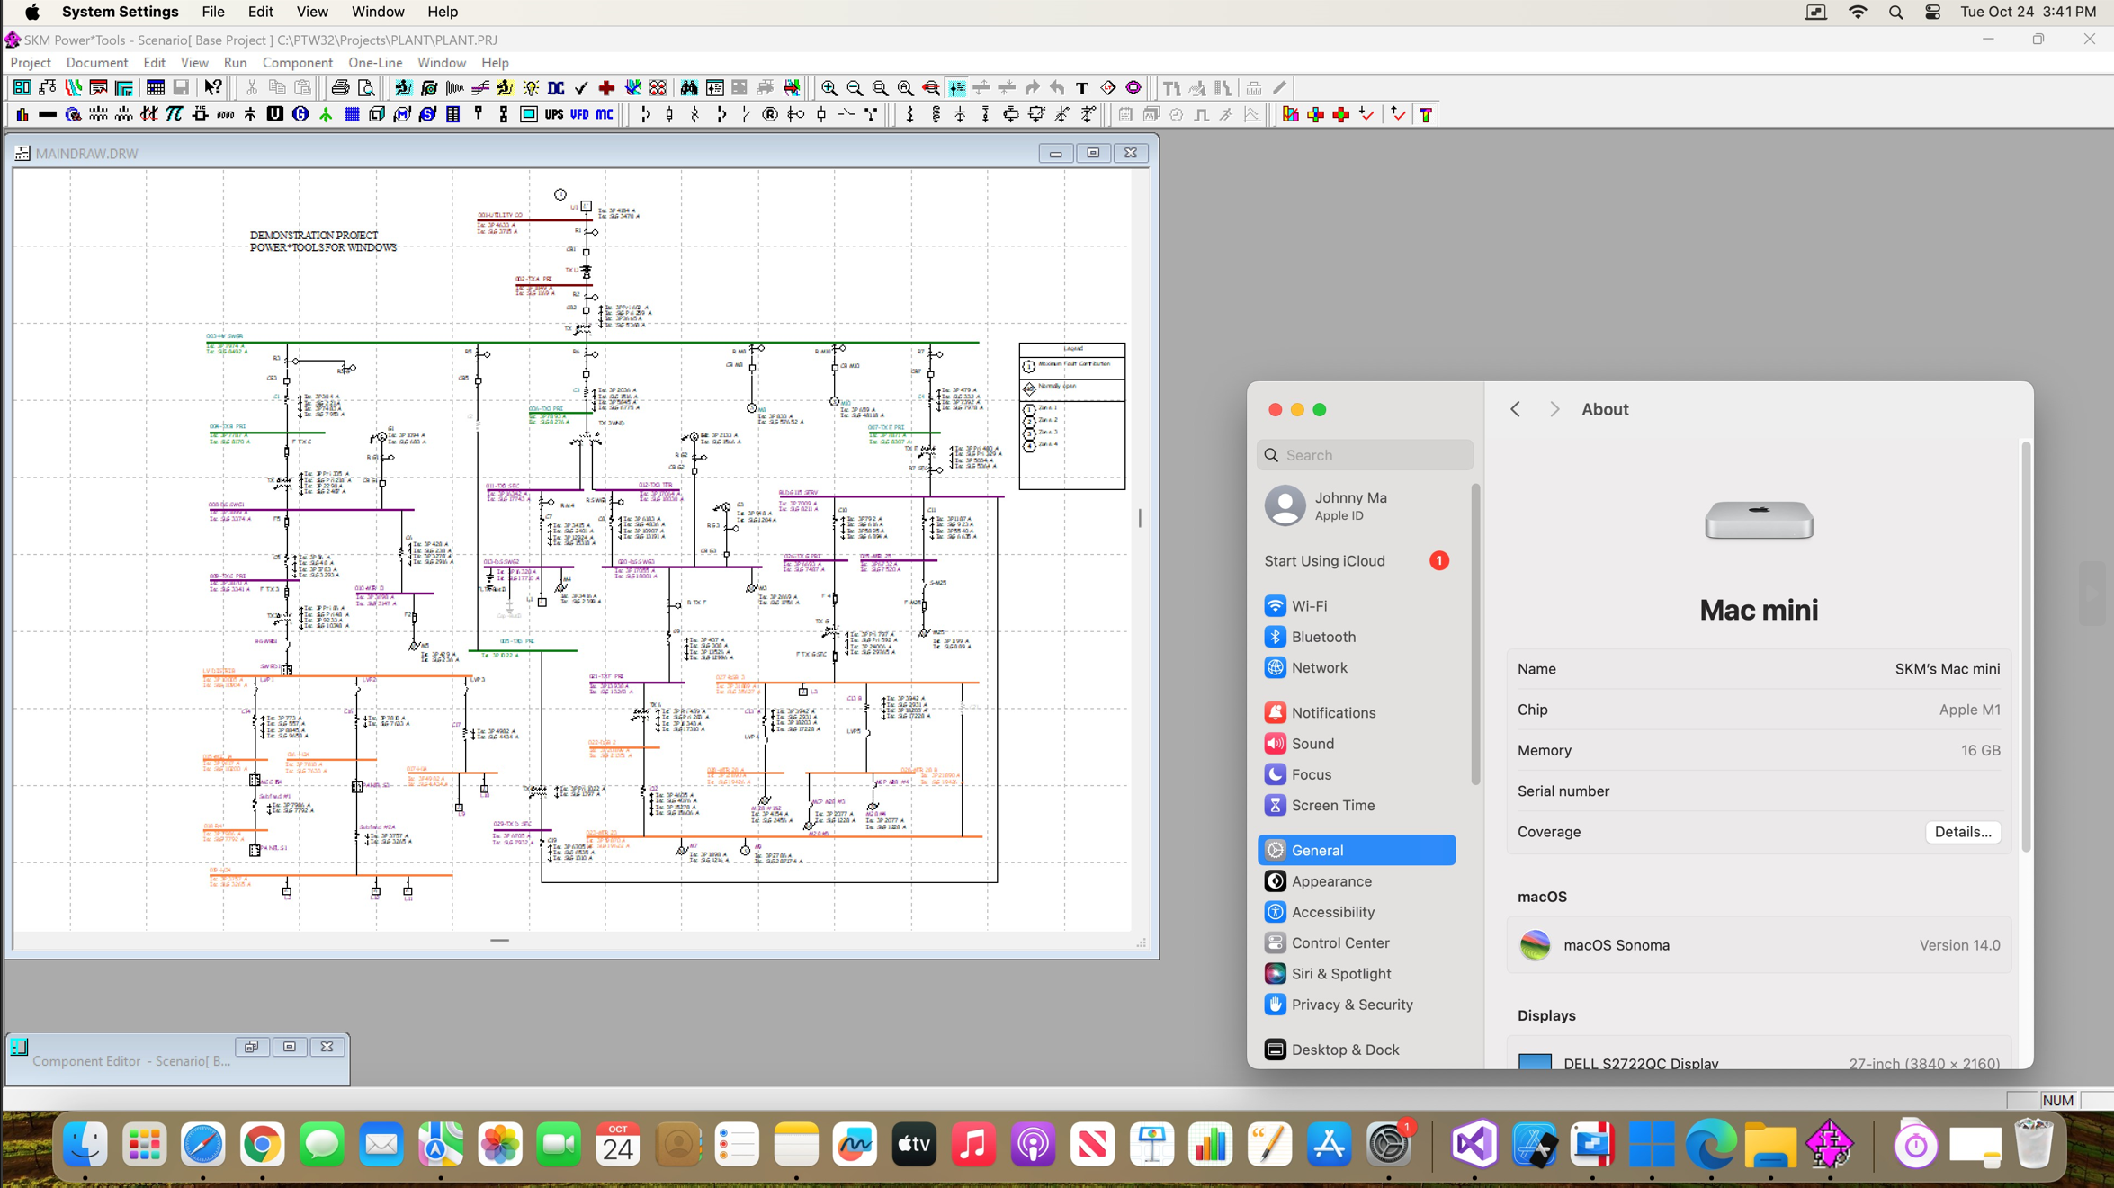Viewport: 2114px width, 1188px height.
Task: Go back using the About chevron
Action: 1516,409
